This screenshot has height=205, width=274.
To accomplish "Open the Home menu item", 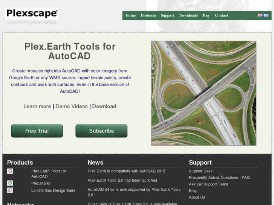I will (x=130, y=15).
